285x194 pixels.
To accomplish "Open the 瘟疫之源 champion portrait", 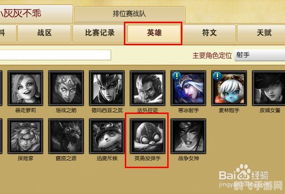I will 66,136.
